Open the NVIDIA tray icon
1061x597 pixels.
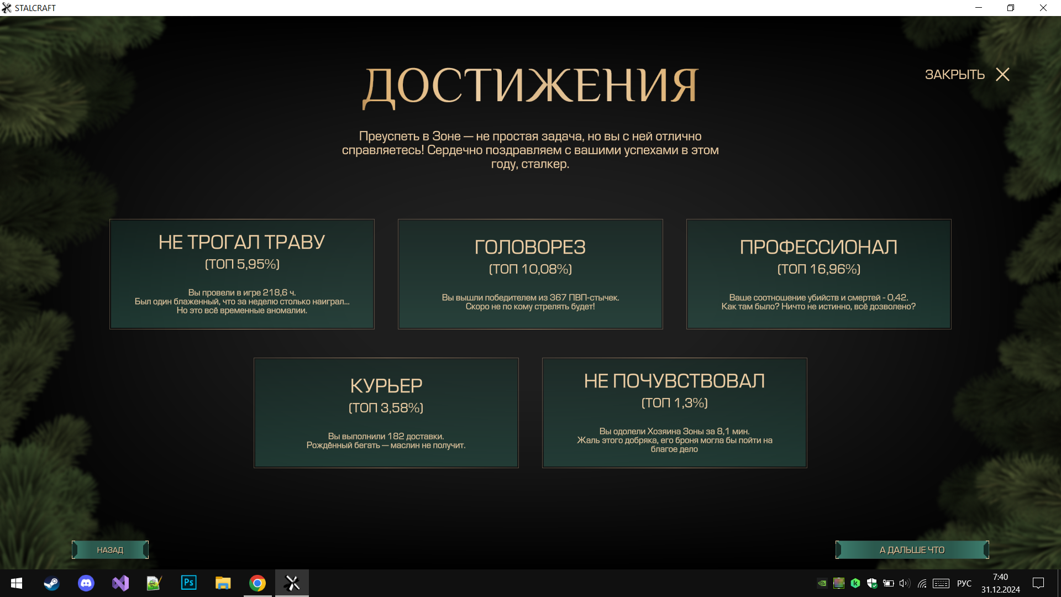(x=822, y=583)
